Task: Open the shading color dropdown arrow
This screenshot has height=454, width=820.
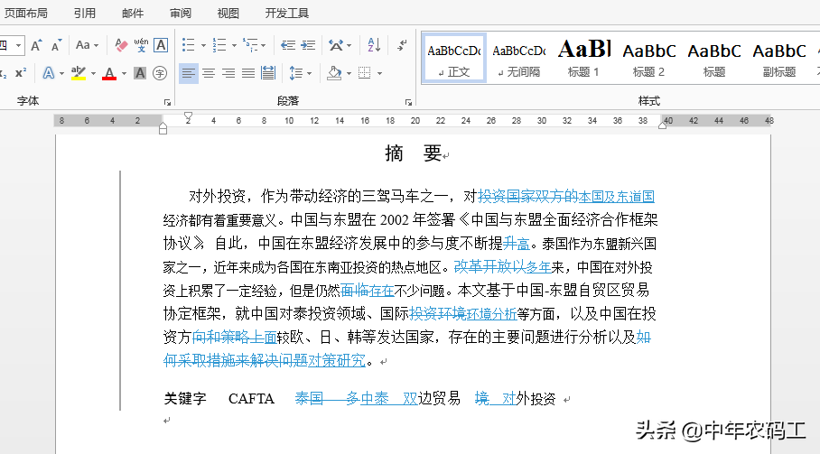Action: point(349,74)
